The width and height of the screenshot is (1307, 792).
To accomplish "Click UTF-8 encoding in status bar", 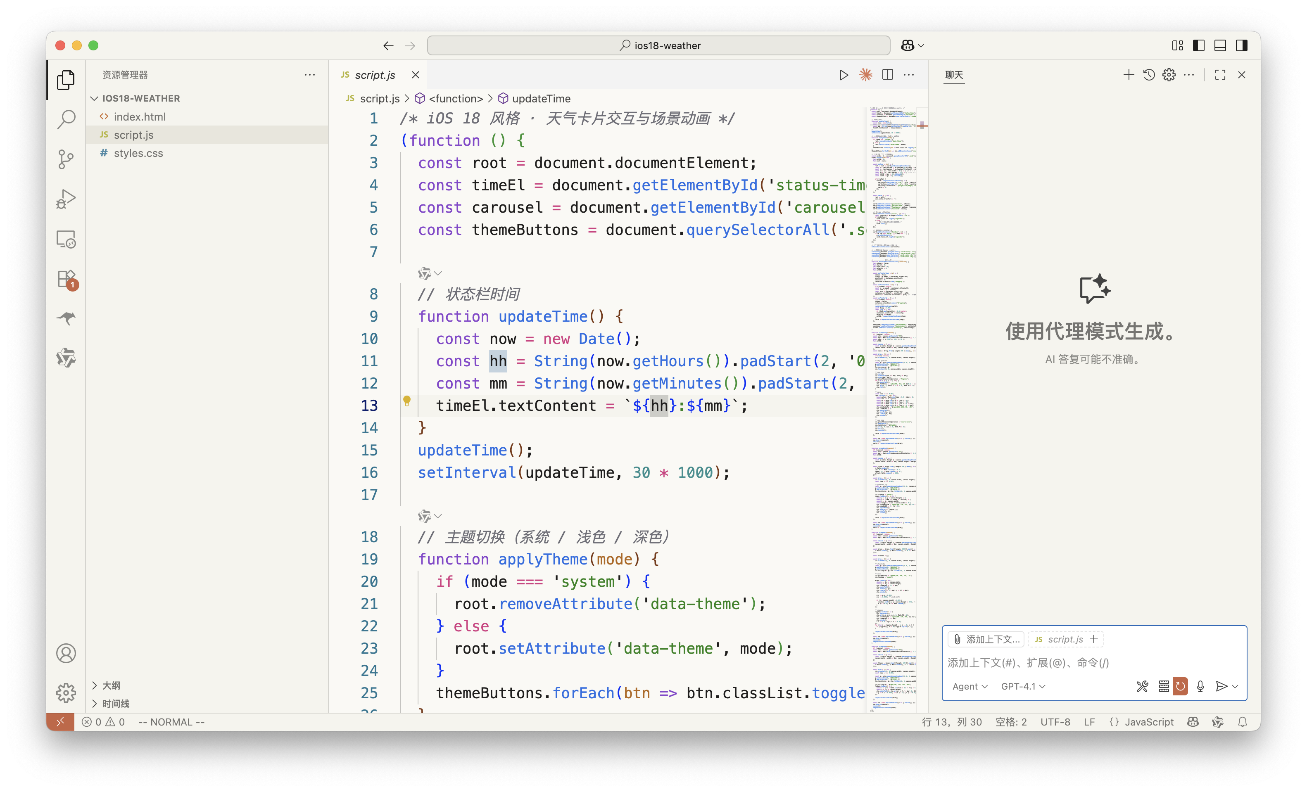I will coord(1055,722).
